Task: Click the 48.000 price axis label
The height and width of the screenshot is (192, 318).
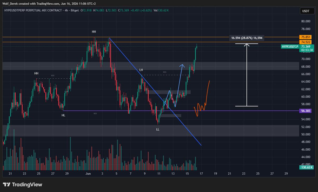Action: point(305,142)
